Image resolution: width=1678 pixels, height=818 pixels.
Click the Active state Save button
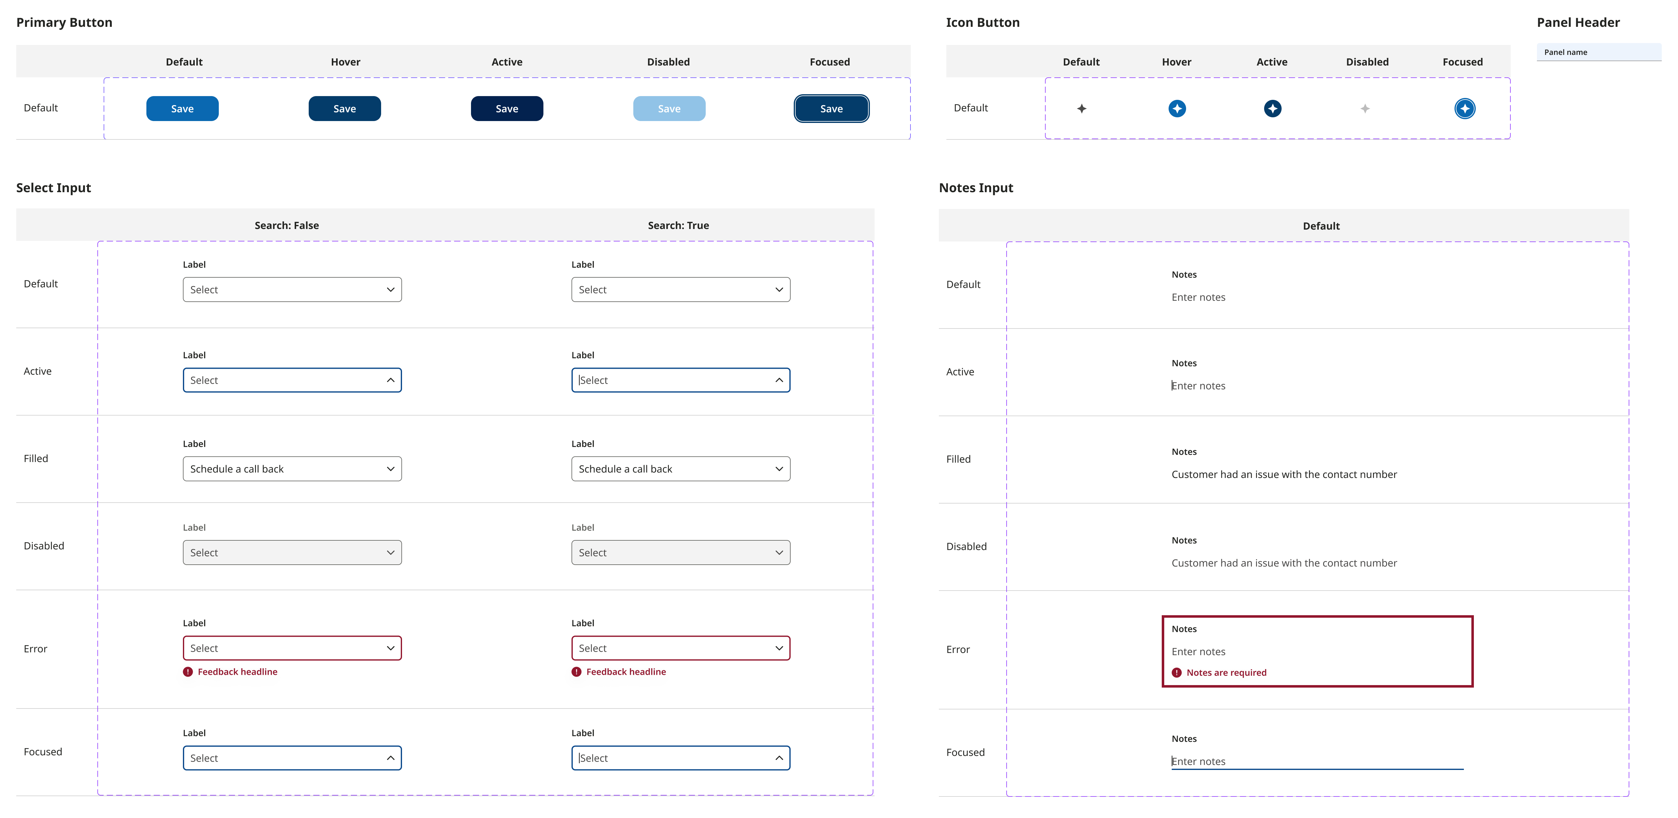click(507, 108)
